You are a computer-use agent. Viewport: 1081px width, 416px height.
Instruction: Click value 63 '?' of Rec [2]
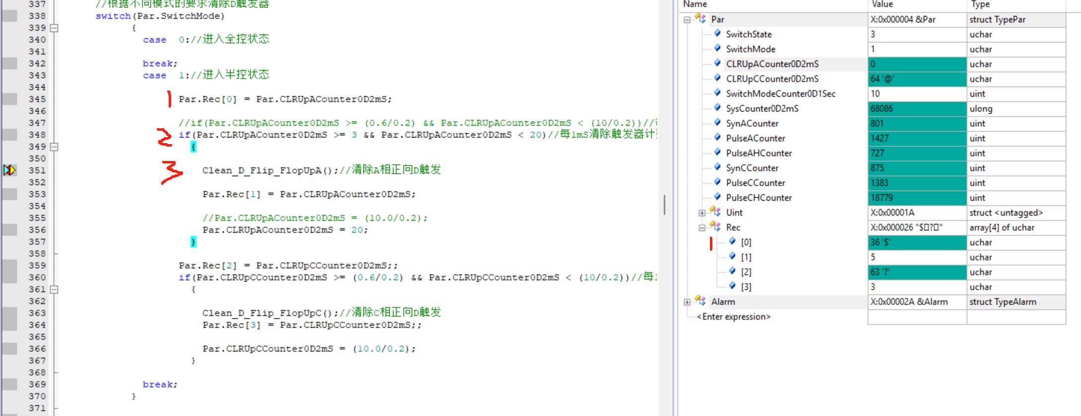coord(917,272)
